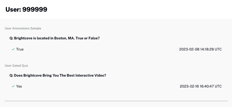Click the "User Gated Quiz" section label
The height and width of the screenshot is (107, 232).
pyautogui.click(x=16, y=66)
